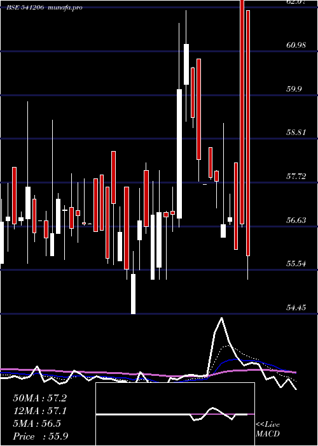This screenshot has height=446, width=318.
Task: Click the <<Live MACD label
Action: (x=268, y=429)
